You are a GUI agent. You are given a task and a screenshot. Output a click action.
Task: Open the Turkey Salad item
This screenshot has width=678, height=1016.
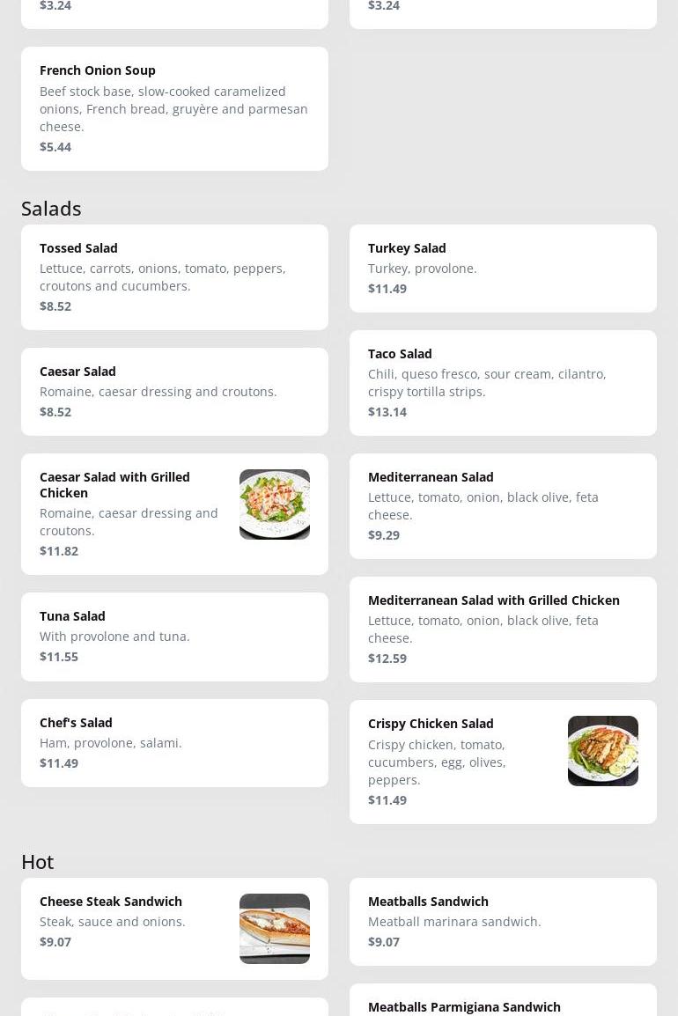[x=503, y=268]
